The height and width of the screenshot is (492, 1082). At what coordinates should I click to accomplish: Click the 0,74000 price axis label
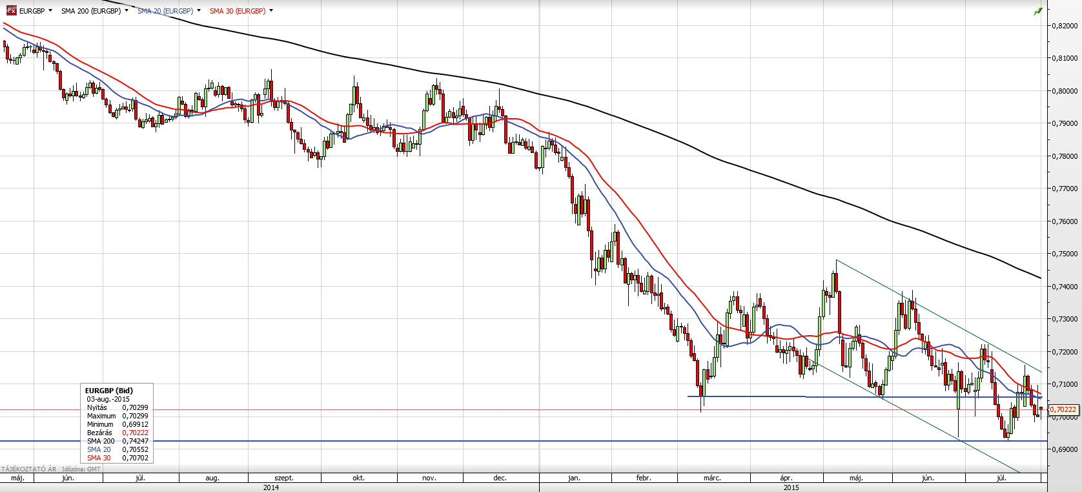pyautogui.click(x=1065, y=287)
